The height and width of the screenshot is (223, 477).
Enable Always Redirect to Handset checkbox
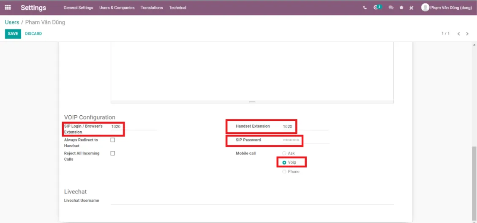[x=112, y=140]
